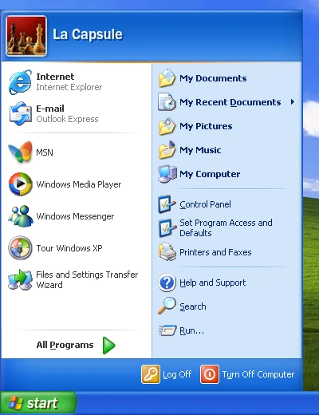Screen dimensions: 319x415
Task: Click the My Recent Documents label
Action: (x=230, y=102)
